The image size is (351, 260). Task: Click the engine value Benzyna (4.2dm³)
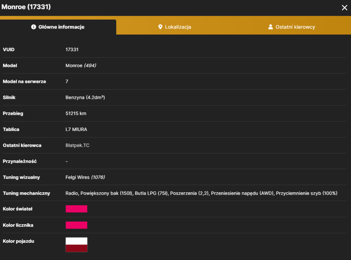[85, 97]
